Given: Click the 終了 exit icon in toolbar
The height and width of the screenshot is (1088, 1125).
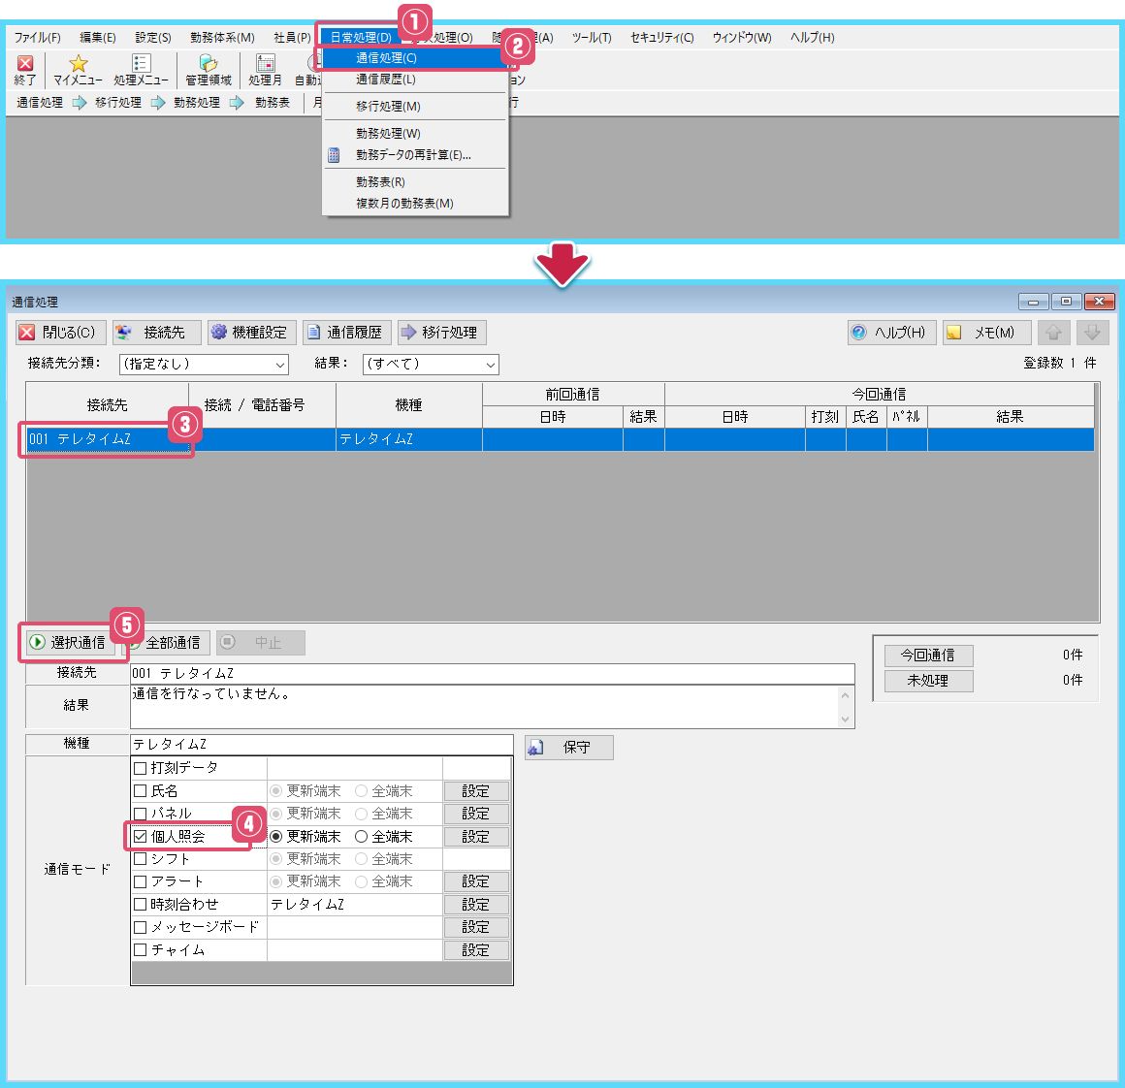Looking at the screenshot, I should 25,64.
